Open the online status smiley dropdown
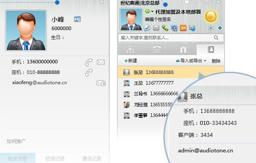Screen dimensions: 256x163 click(x=149, y=12)
